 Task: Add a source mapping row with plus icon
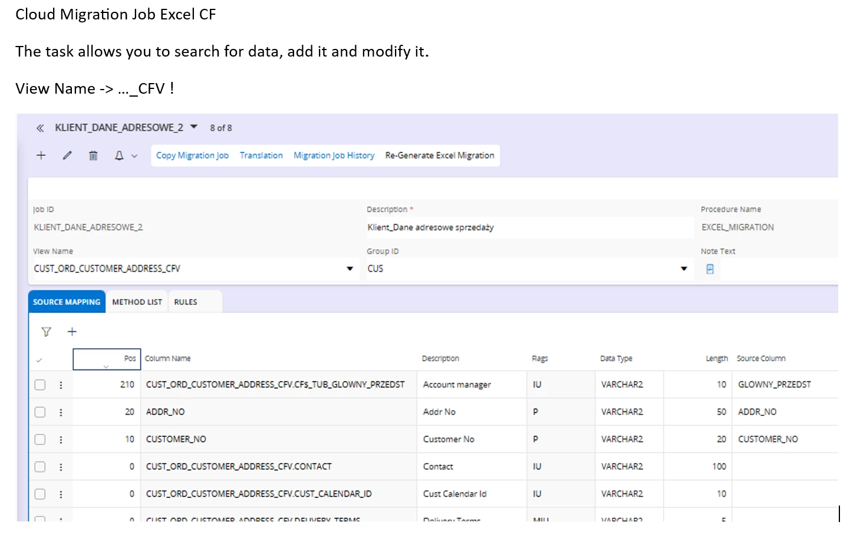pyautogui.click(x=72, y=332)
